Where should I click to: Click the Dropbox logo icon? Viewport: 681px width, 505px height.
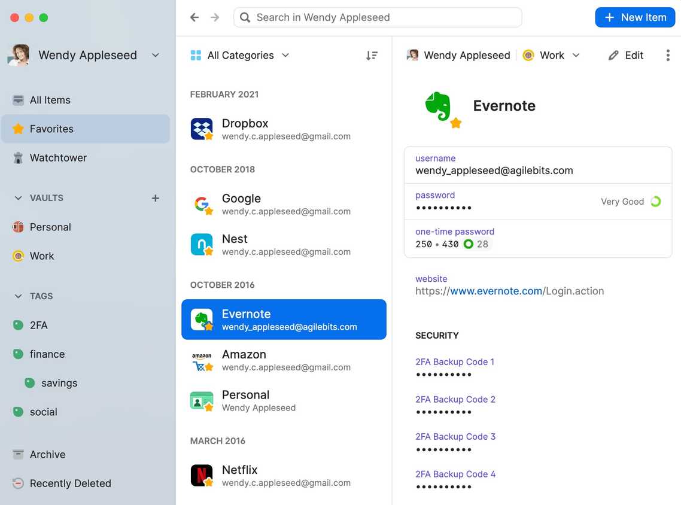tap(202, 129)
